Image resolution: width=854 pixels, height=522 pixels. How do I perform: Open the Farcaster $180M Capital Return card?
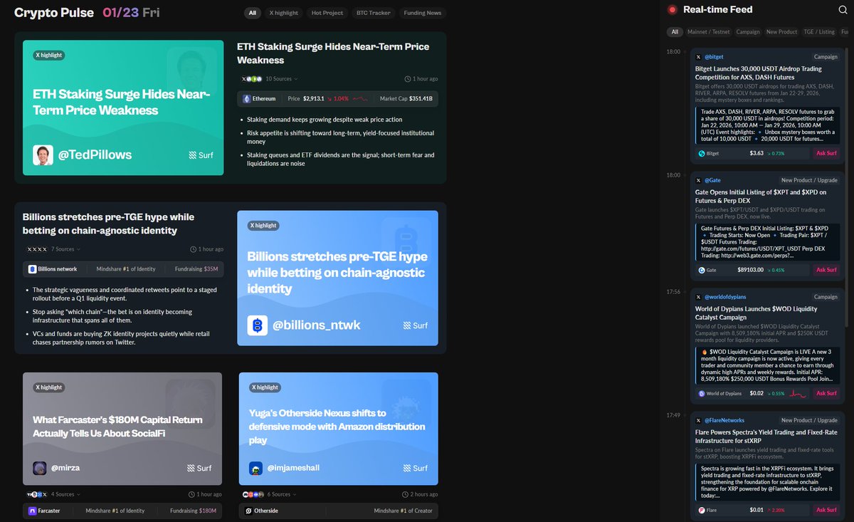tap(122, 429)
